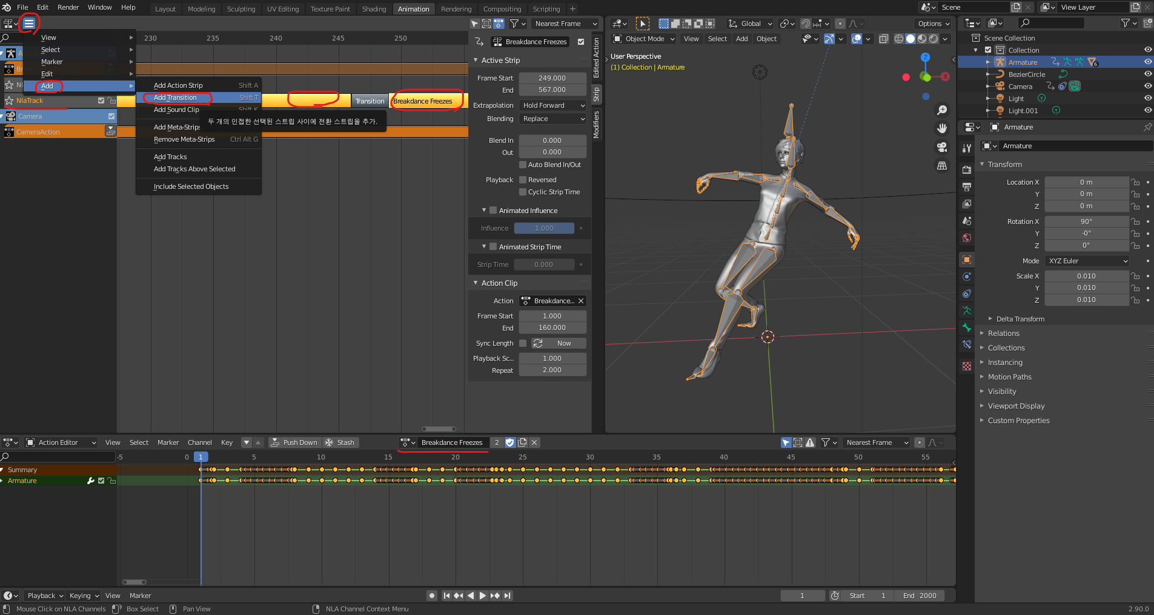Unlink the Breakdance action with X
Viewport: 1154px width, 615px height.
pyautogui.click(x=581, y=301)
